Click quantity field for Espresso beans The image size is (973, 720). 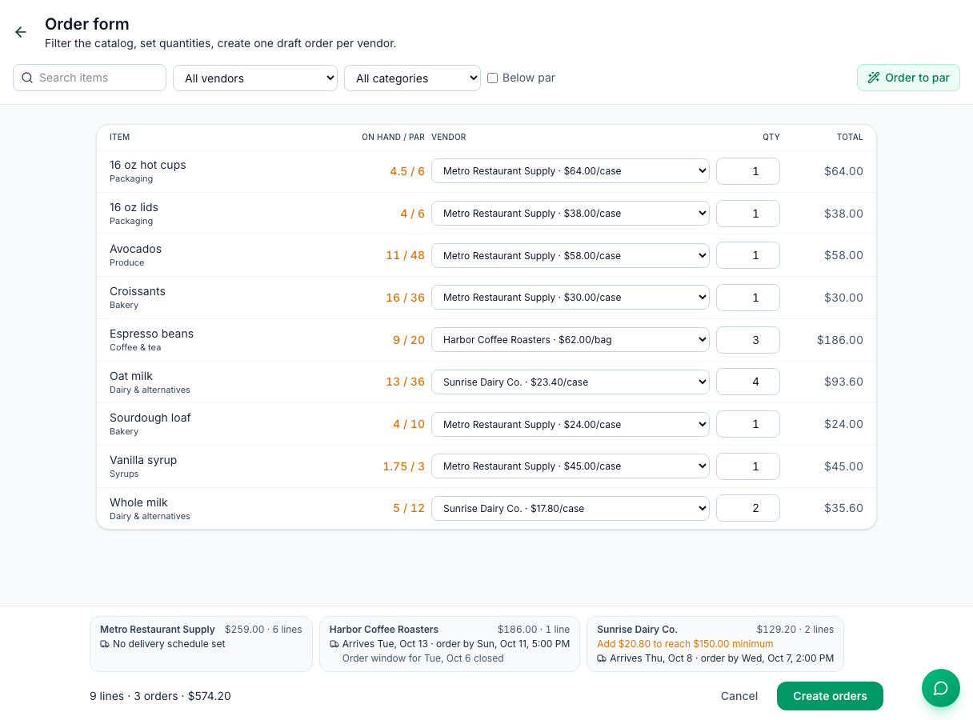(748, 340)
